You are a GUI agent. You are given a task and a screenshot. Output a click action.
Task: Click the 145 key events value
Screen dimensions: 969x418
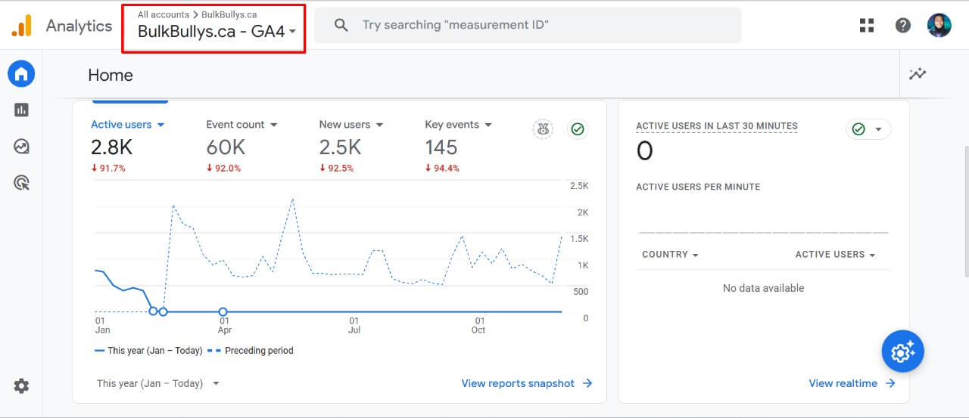point(441,147)
